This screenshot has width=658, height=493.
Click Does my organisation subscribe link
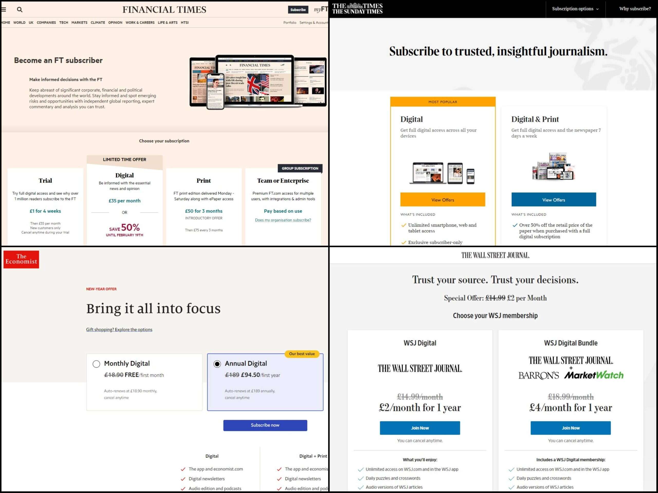pos(283,219)
